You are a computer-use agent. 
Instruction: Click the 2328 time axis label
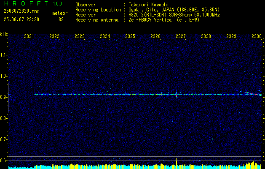[x=206, y=36]
